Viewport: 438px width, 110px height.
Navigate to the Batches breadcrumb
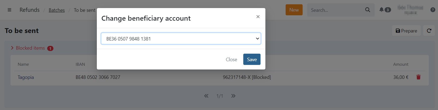(x=57, y=10)
